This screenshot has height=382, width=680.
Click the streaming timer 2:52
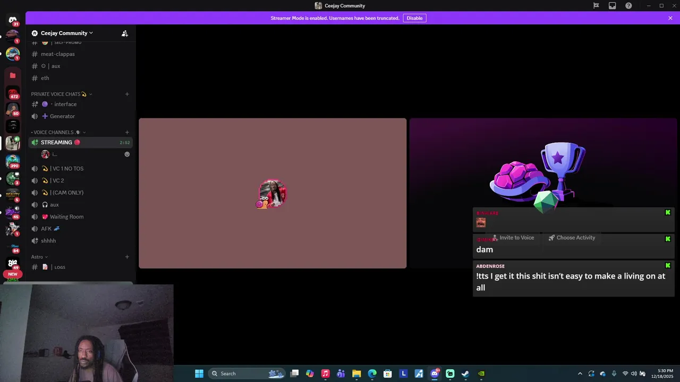pyautogui.click(x=125, y=143)
